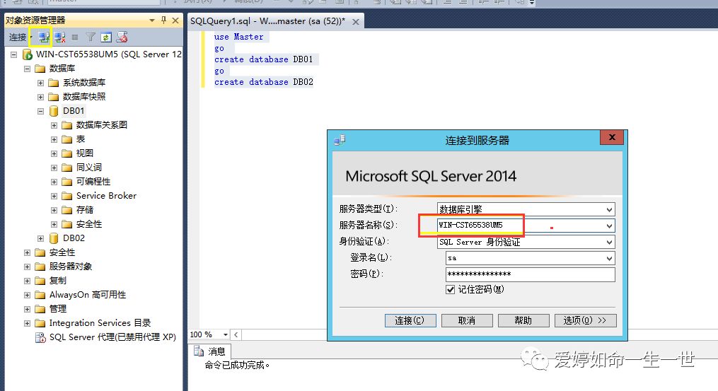Click the 密码 password field
The image size is (718, 391).
pos(530,274)
